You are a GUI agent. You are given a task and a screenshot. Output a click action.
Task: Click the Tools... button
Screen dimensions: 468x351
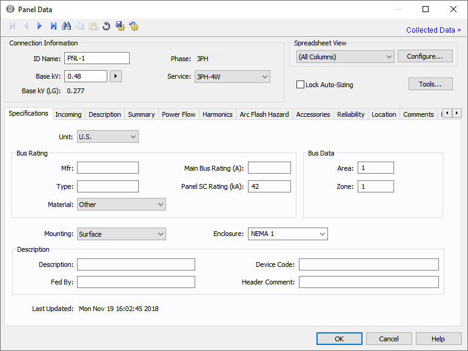click(x=430, y=84)
